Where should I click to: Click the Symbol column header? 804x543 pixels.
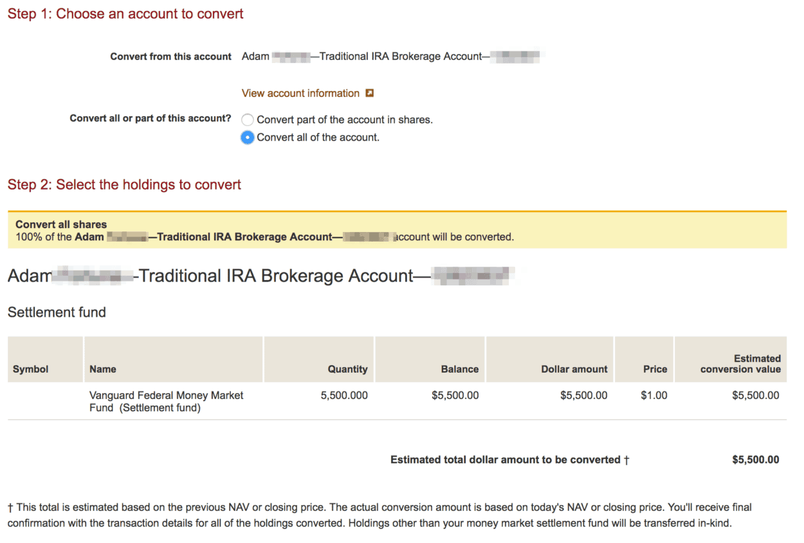[29, 369]
